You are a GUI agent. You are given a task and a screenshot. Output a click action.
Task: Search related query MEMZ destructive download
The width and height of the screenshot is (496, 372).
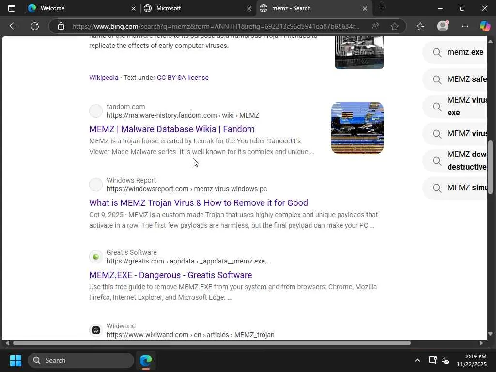(455, 161)
